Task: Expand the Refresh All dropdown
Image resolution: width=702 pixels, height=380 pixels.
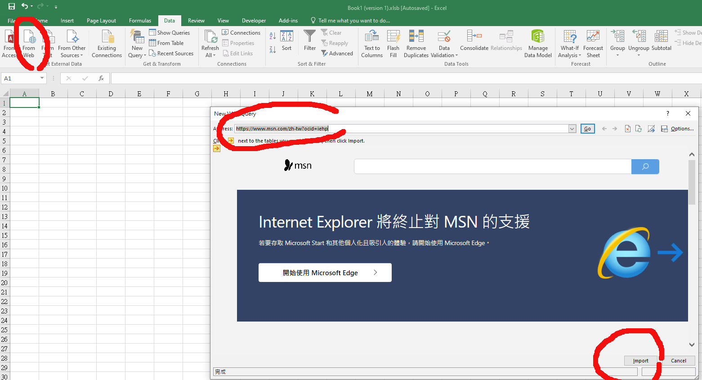Action: tap(210, 55)
